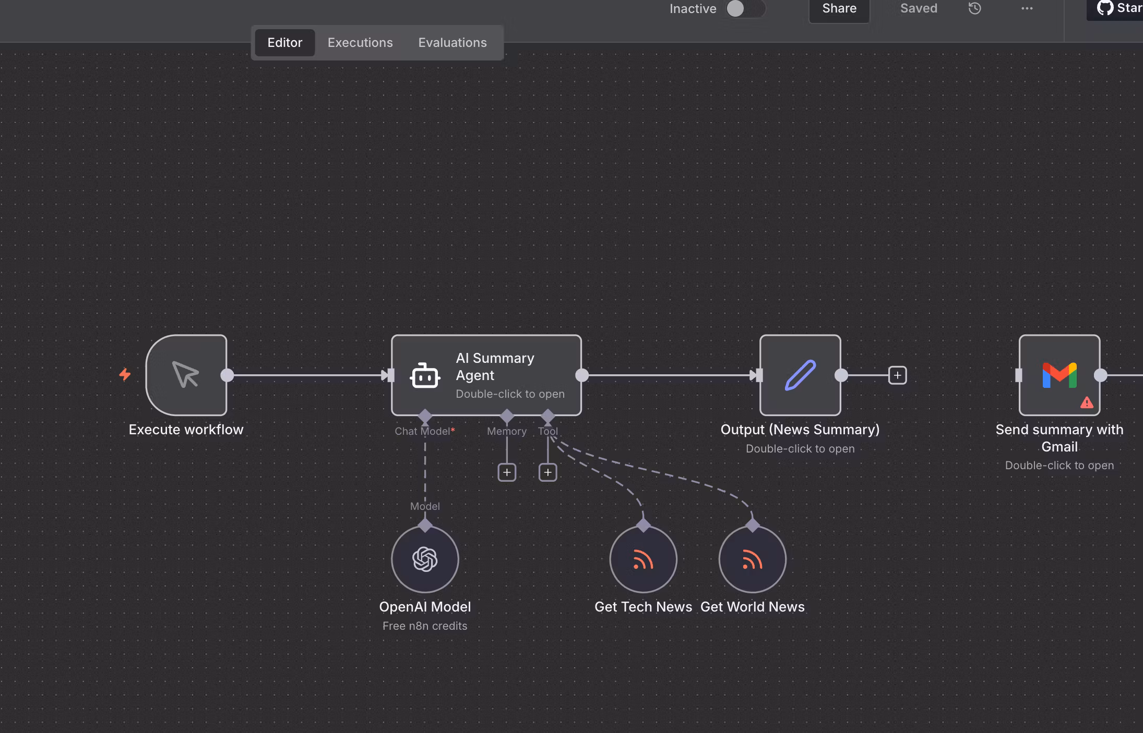1143x733 pixels.
Task: Click the orange lightning trigger icon
Action: click(125, 374)
